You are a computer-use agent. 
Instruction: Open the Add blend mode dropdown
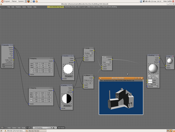click(107, 62)
